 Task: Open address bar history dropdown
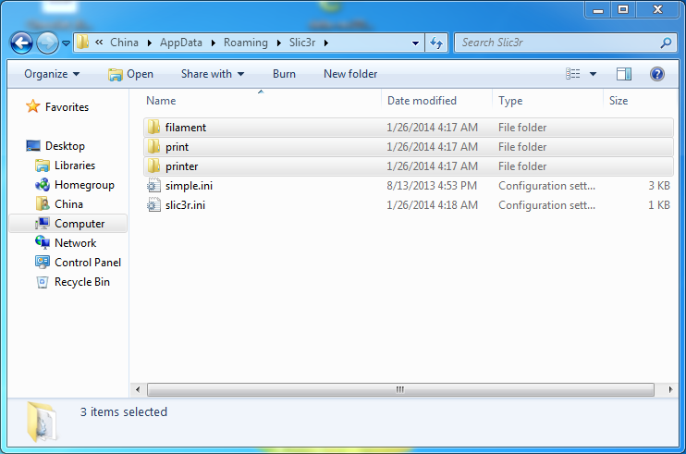pyautogui.click(x=416, y=43)
